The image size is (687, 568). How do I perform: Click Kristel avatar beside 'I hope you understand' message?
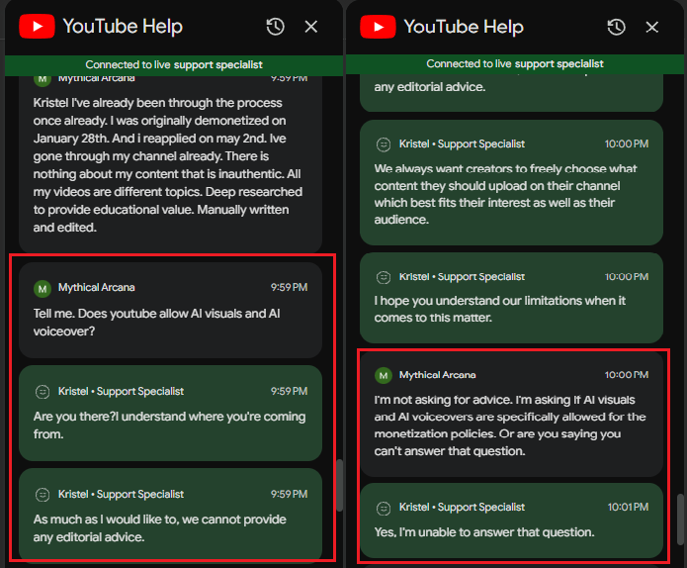point(384,277)
